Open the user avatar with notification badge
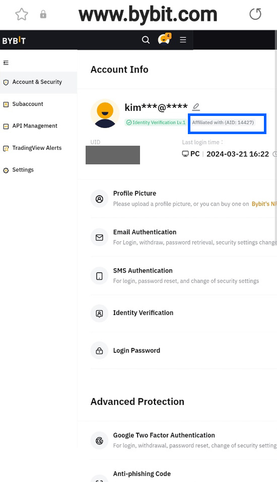This screenshot has height=482, width=277. [164, 39]
